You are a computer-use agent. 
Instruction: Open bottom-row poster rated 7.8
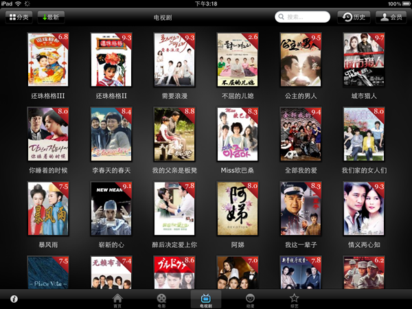pyautogui.click(x=301, y=273)
